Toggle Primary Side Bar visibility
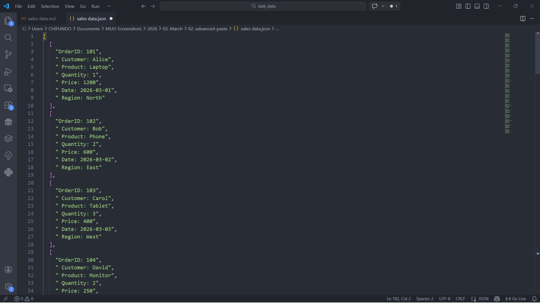 point(468,6)
